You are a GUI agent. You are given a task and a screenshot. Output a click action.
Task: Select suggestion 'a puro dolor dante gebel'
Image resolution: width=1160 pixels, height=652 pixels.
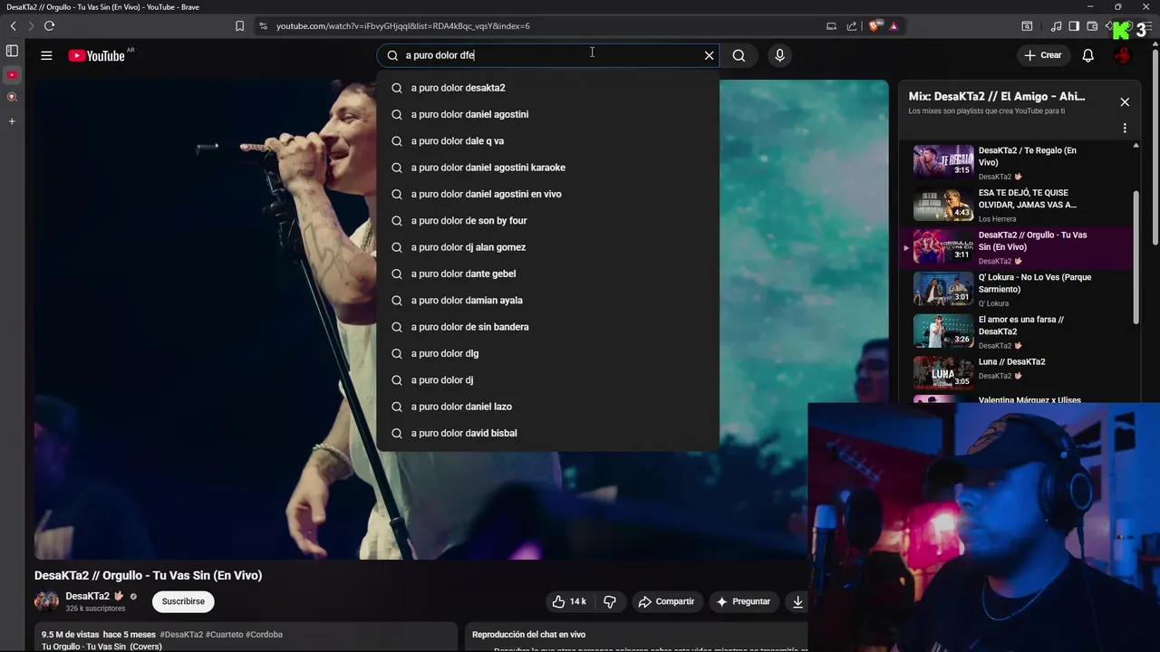tap(547, 273)
